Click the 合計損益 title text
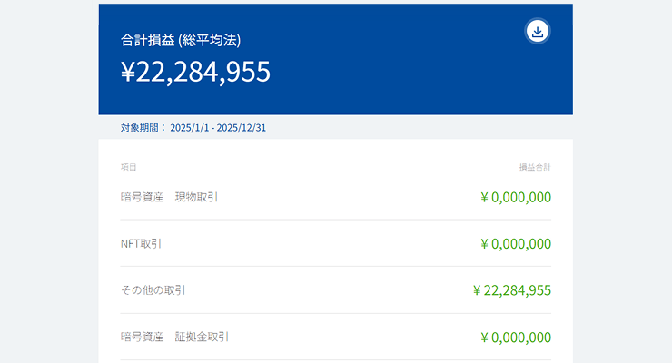The image size is (672, 363). coord(148,40)
